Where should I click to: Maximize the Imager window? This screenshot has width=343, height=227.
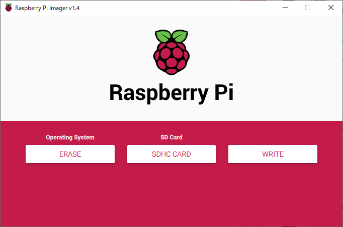[308, 8]
